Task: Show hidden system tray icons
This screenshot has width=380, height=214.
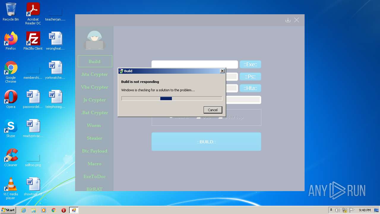Action: pos(331,210)
